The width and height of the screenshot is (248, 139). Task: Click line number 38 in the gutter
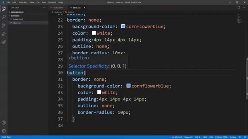pos(60,125)
